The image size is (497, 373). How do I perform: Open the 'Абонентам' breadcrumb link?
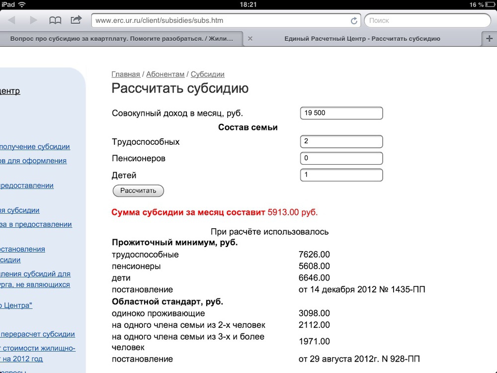click(165, 74)
